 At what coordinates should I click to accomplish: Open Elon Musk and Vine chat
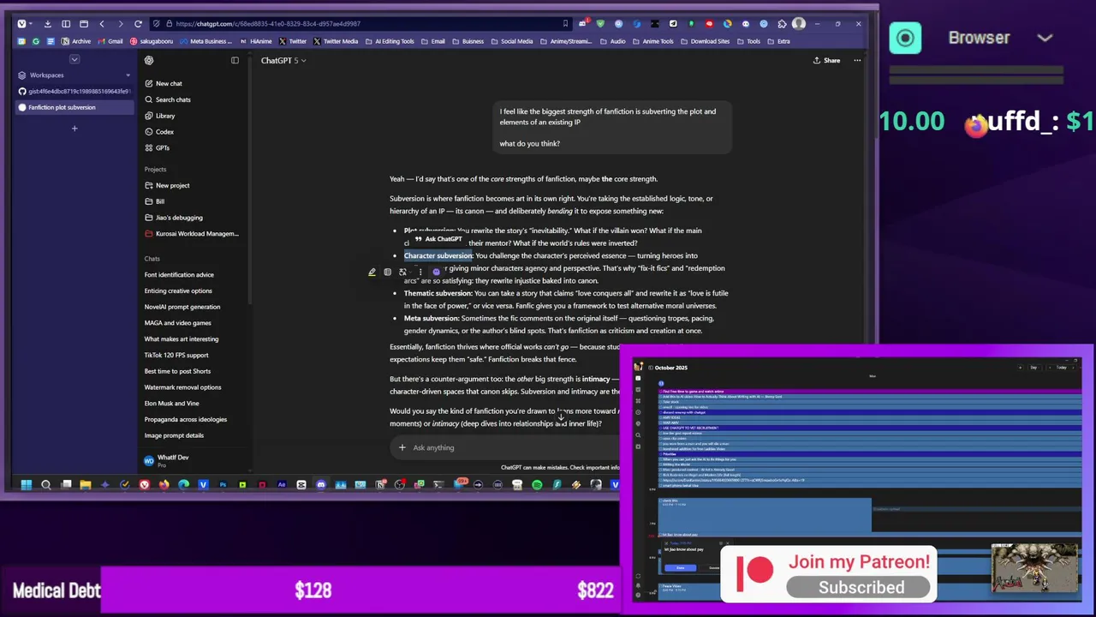click(x=171, y=404)
